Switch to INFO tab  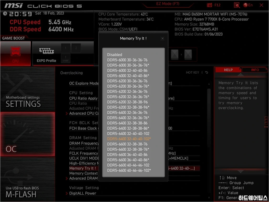point(255,70)
